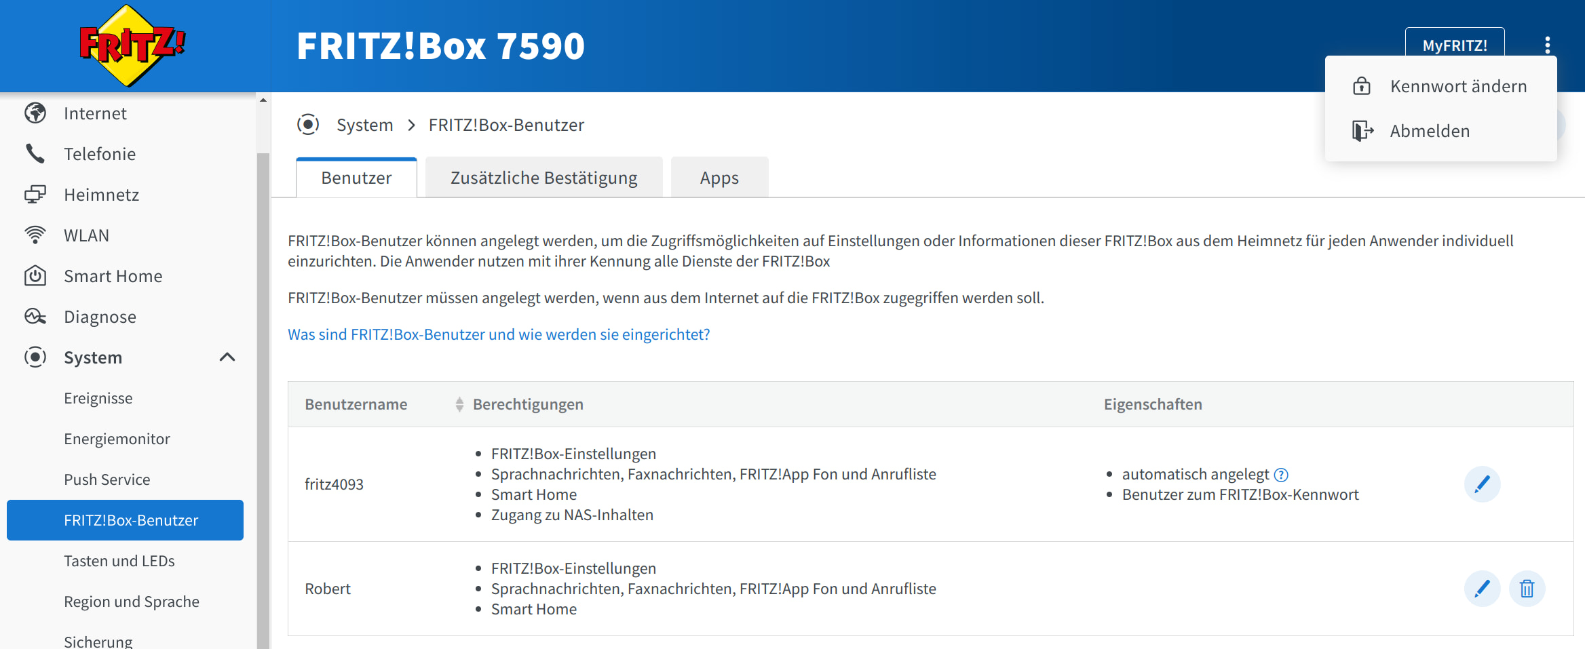Click help icon next to automatisch angelegt
The width and height of the screenshot is (1585, 649).
click(1281, 475)
